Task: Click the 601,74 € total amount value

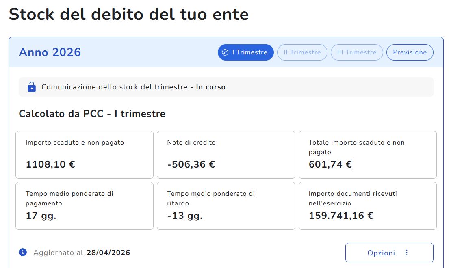Action: tap(330, 164)
